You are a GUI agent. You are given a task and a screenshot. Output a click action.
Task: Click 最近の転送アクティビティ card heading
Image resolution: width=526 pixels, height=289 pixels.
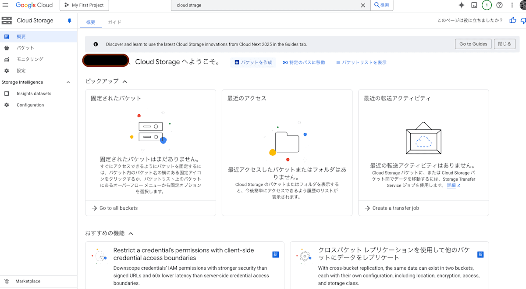pos(397,98)
